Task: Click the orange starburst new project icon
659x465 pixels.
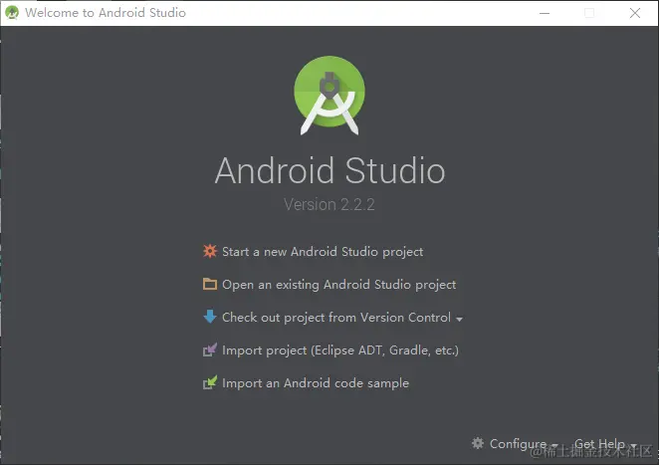Action: [x=210, y=251]
